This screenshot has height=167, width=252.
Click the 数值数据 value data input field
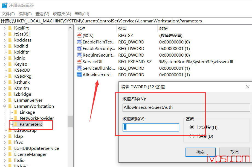151,127
